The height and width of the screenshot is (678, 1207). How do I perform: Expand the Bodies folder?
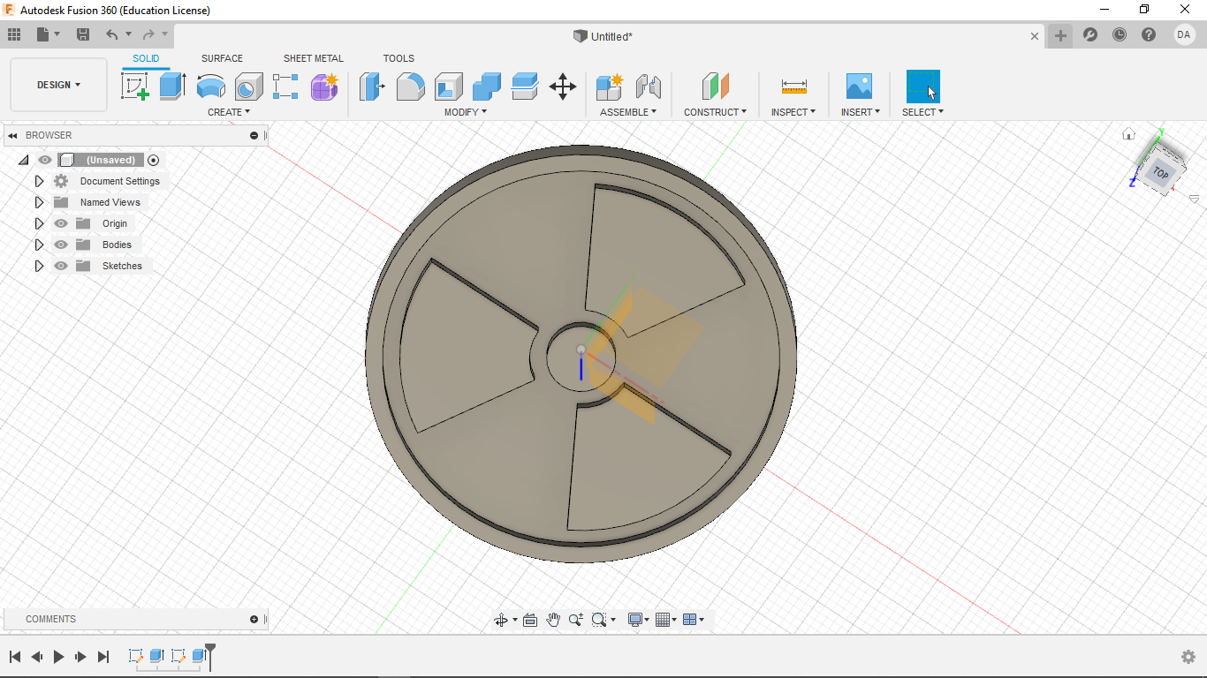pyautogui.click(x=39, y=245)
